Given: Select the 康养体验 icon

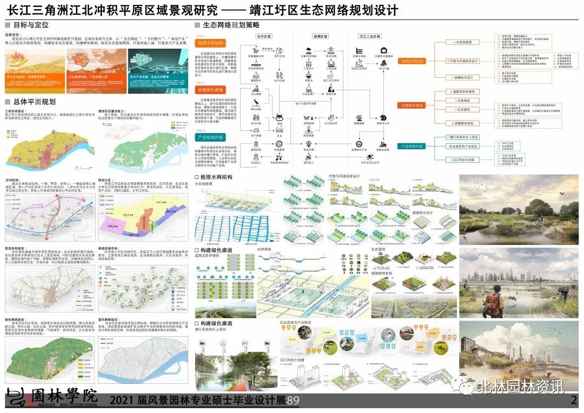Looking at the screenshot, I should point(256,144).
